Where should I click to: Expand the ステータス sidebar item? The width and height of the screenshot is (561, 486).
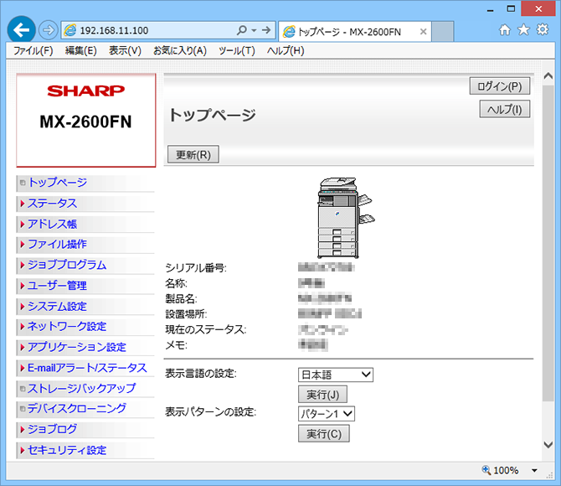[52, 204]
